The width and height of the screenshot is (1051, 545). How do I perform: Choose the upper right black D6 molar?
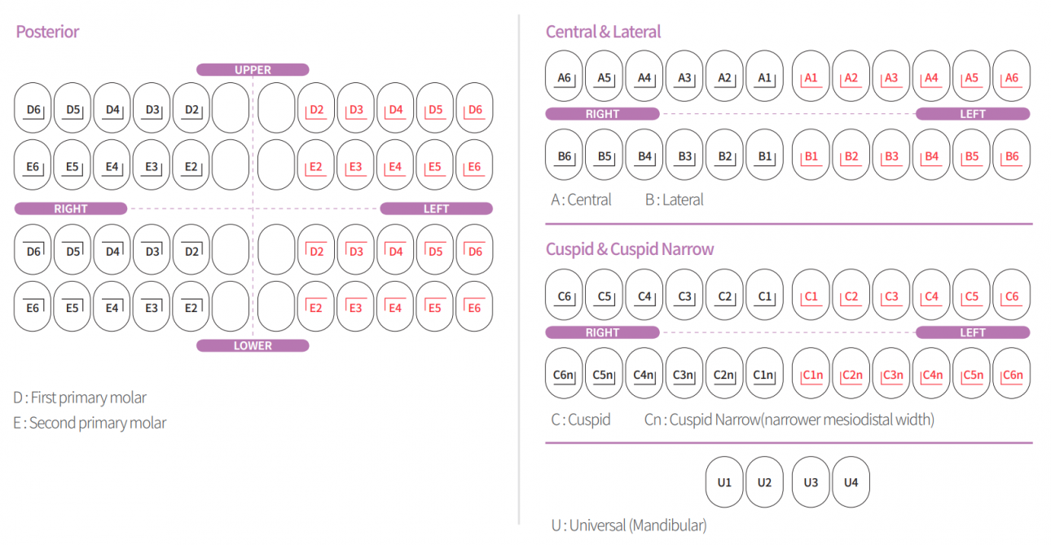[x=33, y=109]
